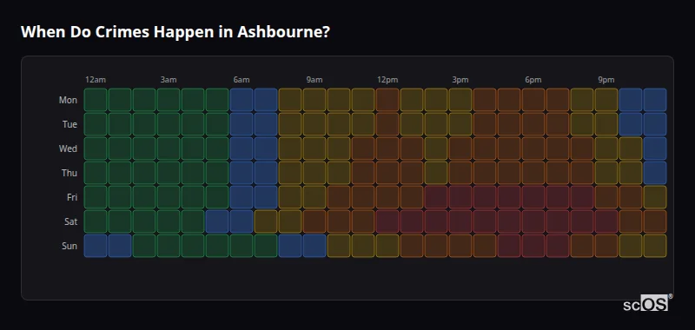Click the "Sat" row label
695x330 pixels.
pos(70,222)
